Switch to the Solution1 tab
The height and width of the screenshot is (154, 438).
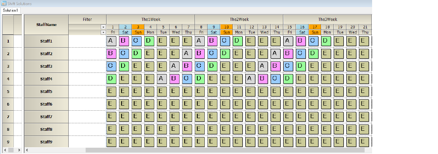pos(10,10)
